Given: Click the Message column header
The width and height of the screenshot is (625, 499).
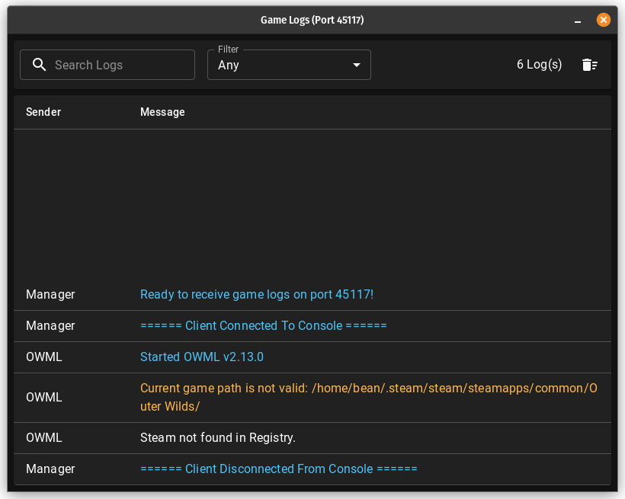Looking at the screenshot, I should 162,112.
